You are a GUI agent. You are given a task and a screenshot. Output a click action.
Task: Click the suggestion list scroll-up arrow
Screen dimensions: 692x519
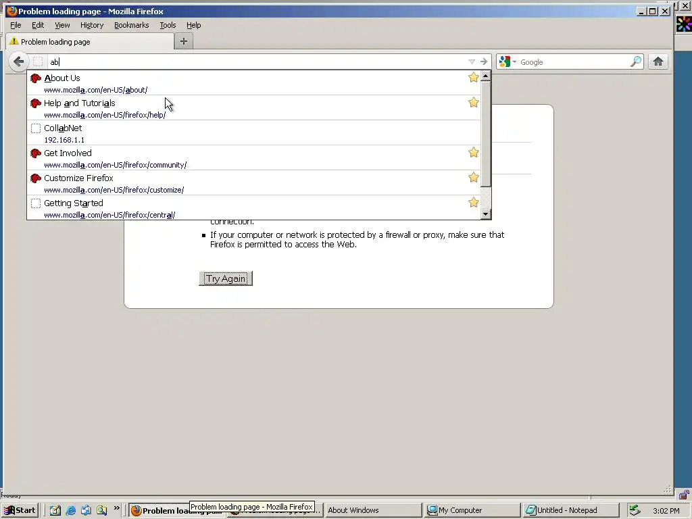click(x=485, y=76)
